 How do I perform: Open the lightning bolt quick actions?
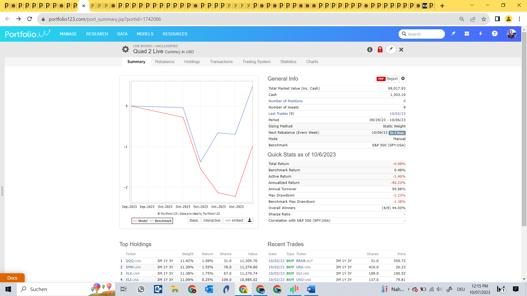[481, 34]
